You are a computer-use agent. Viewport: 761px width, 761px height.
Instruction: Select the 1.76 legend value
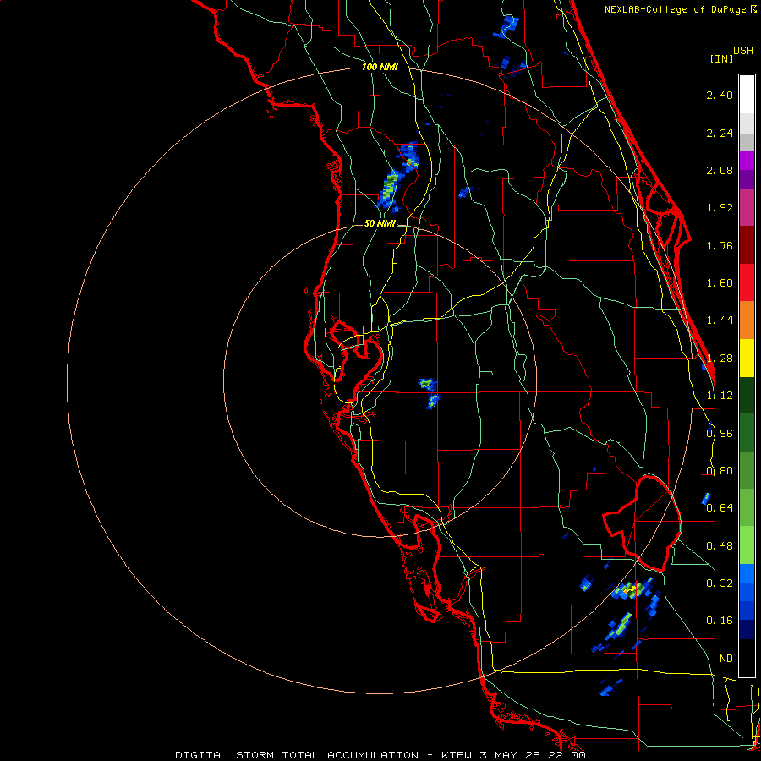click(x=720, y=245)
